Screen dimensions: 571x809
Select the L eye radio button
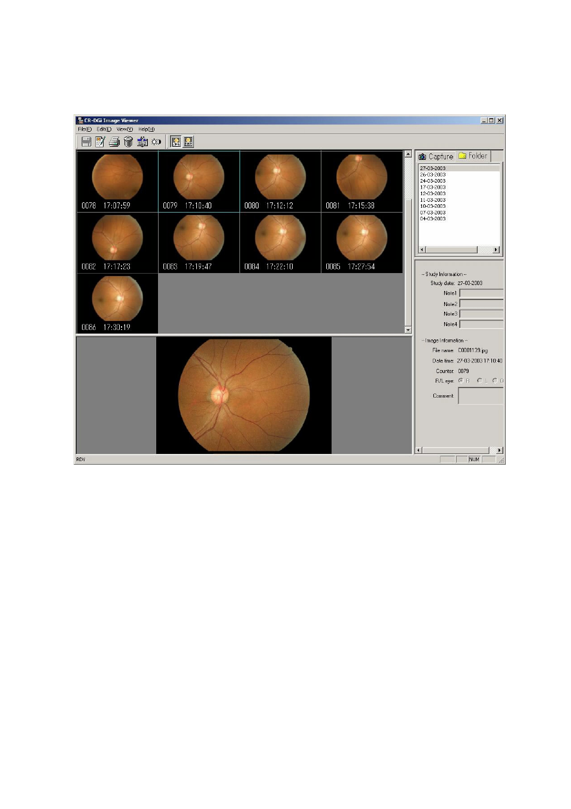click(x=479, y=381)
